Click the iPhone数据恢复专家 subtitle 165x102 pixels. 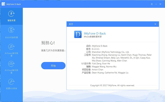tap(93, 37)
